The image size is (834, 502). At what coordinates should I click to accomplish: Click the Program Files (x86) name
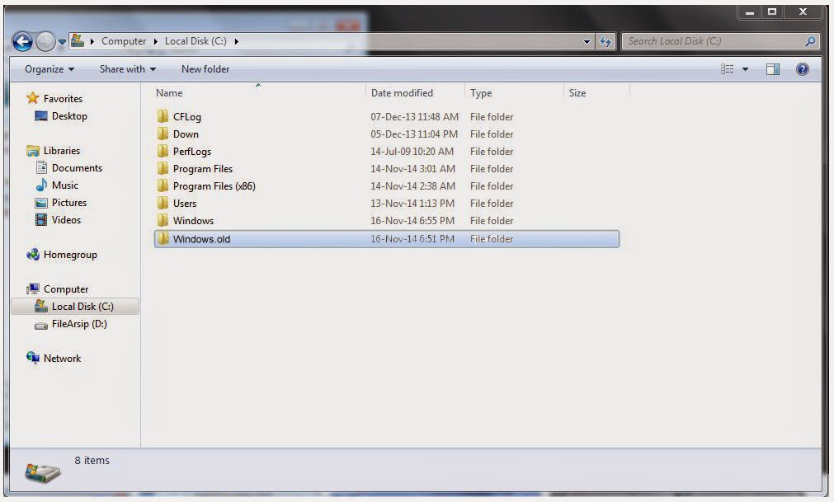[214, 186]
